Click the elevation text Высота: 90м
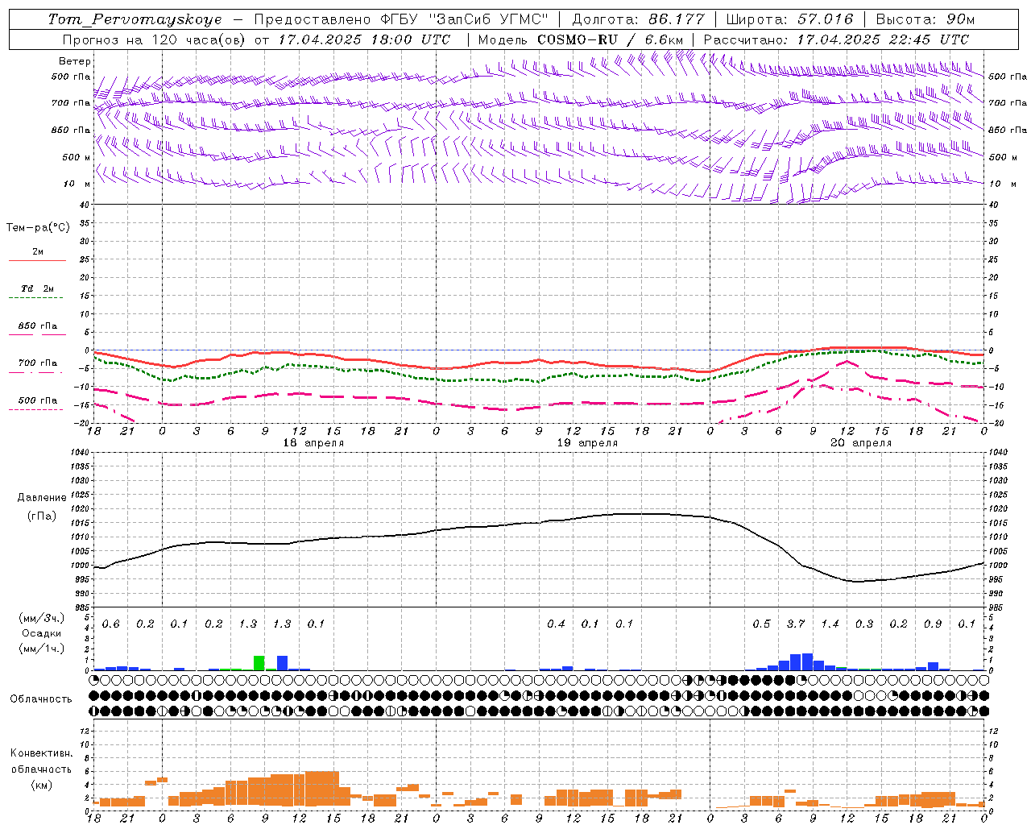Screen dimensions: 1031x825 pos(925,19)
